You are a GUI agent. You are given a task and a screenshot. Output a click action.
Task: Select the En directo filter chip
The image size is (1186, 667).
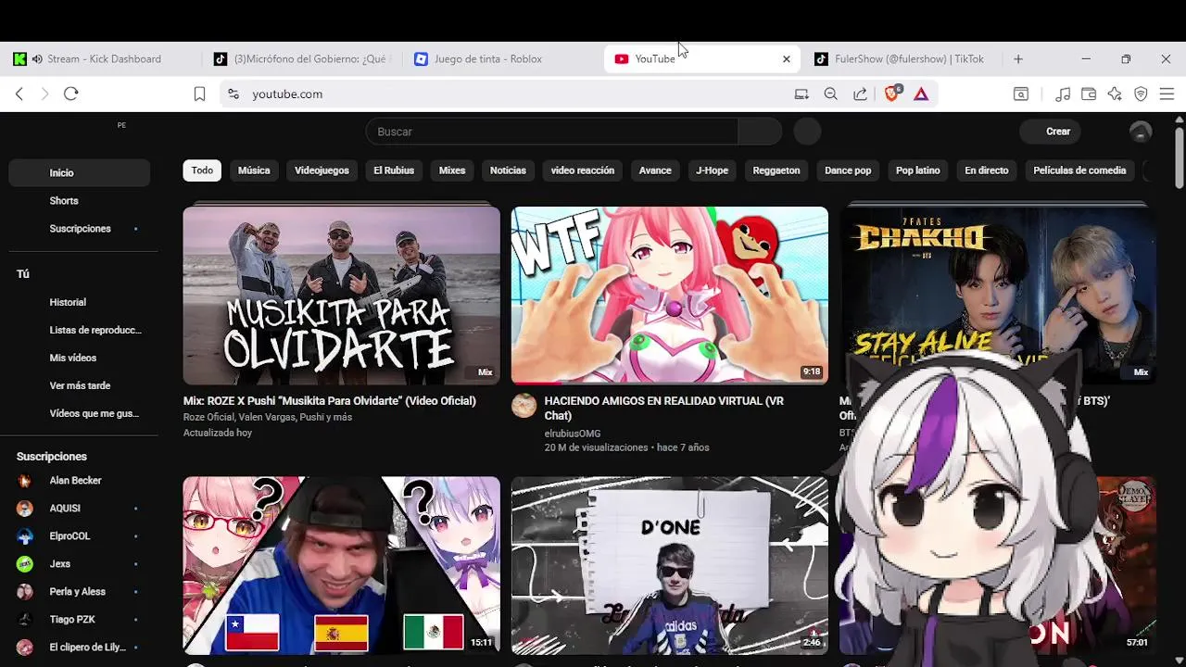(x=987, y=170)
